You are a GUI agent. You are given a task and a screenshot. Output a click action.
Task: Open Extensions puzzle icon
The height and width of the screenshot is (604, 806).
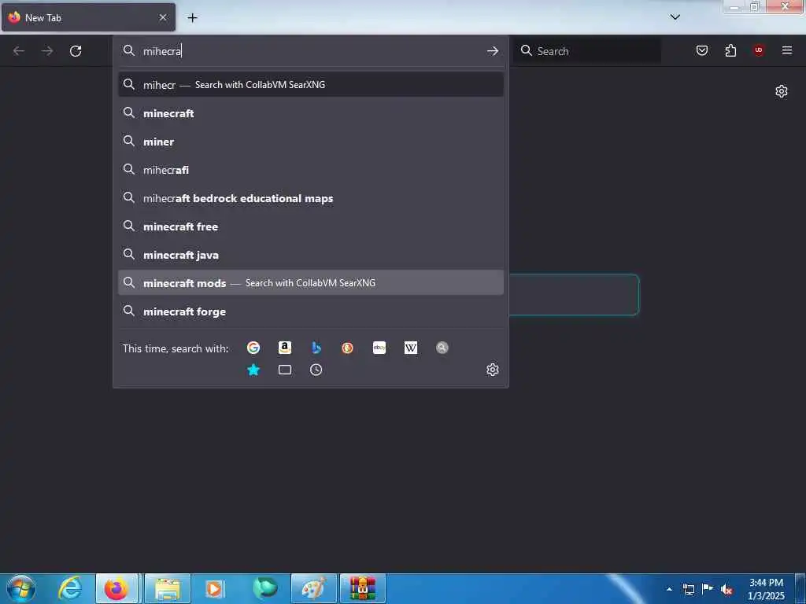(730, 50)
